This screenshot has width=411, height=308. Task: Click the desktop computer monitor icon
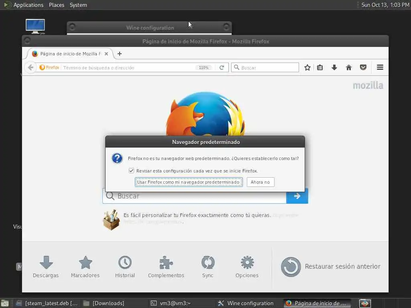click(x=35, y=26)
